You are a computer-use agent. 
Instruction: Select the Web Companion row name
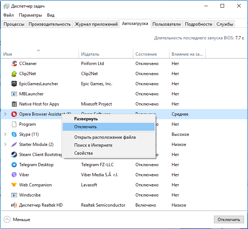coord(35,185)
